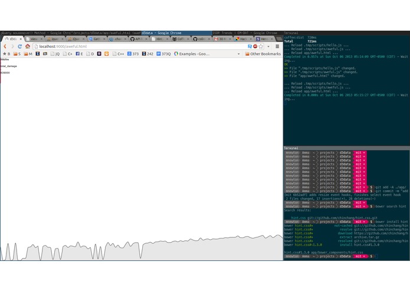Open the '242' bookmark

[147, 54]
